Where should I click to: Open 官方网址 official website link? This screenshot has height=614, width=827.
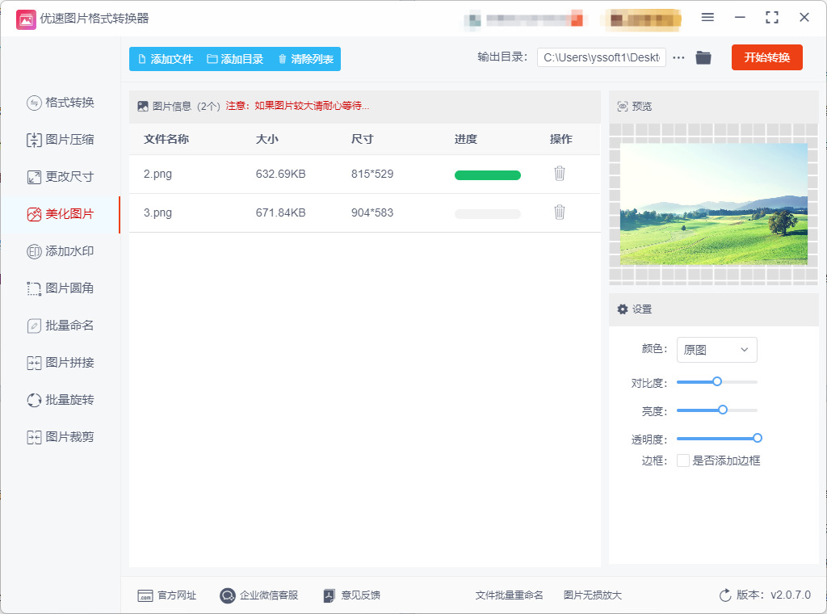pyautogui.click(x=166, y=595)
